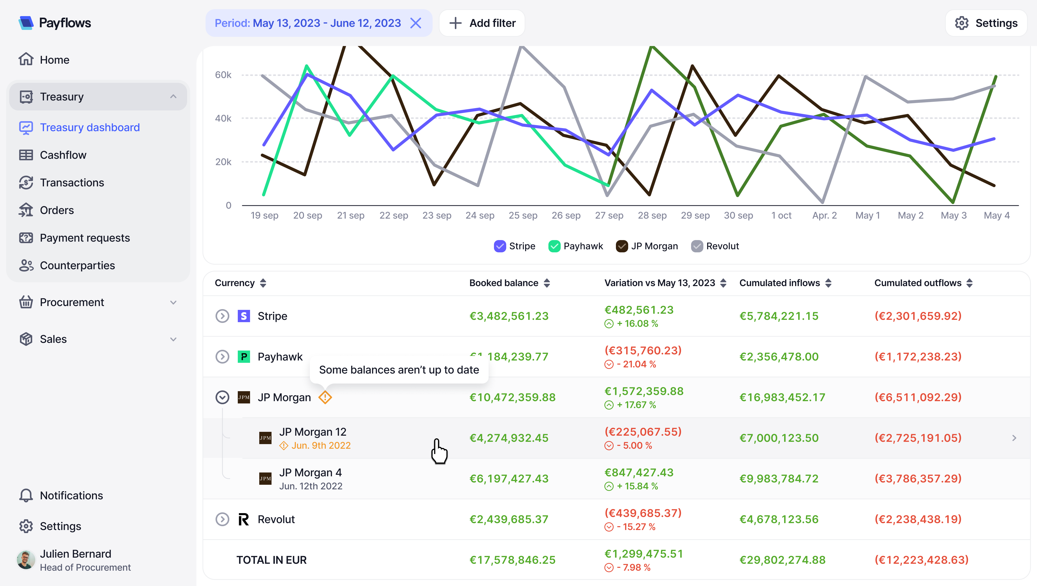Click Revolut booked balance €2,439,685.37
The height and width of the screenshot is (586, 1037).
click(509, 519)
